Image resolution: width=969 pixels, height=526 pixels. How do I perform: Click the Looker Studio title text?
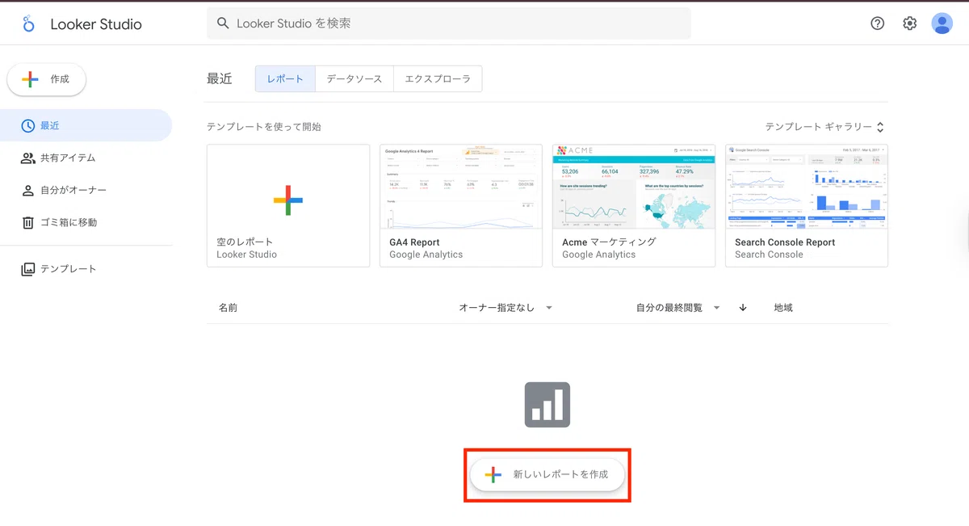click(96, 24)
